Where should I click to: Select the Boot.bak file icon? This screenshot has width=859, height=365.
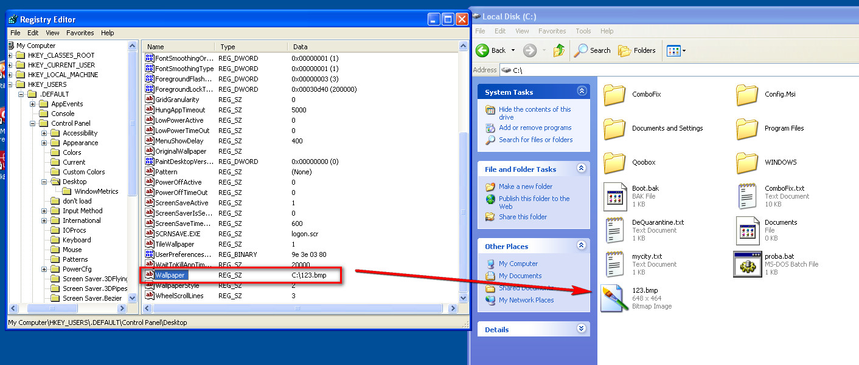[x=614, y=196]
